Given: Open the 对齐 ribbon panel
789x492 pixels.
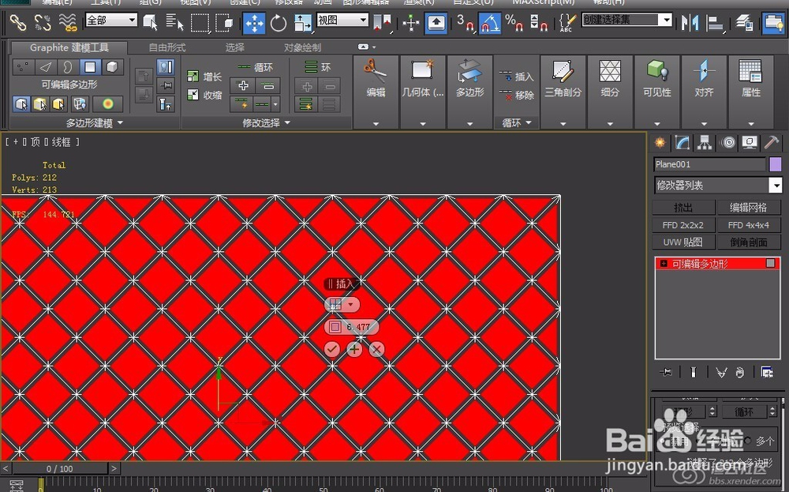Looking at the screenshot, I should coord(704,92).
